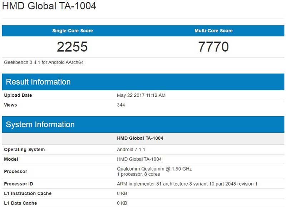Click the single-core score value 2255
The width and height of the screenshot is (286, 207).
[72, 46]
